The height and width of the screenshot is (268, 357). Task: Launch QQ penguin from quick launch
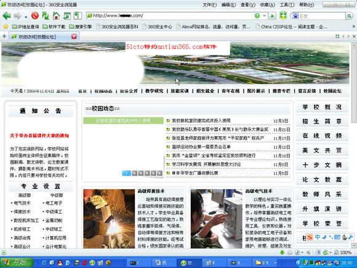[60, 262]
